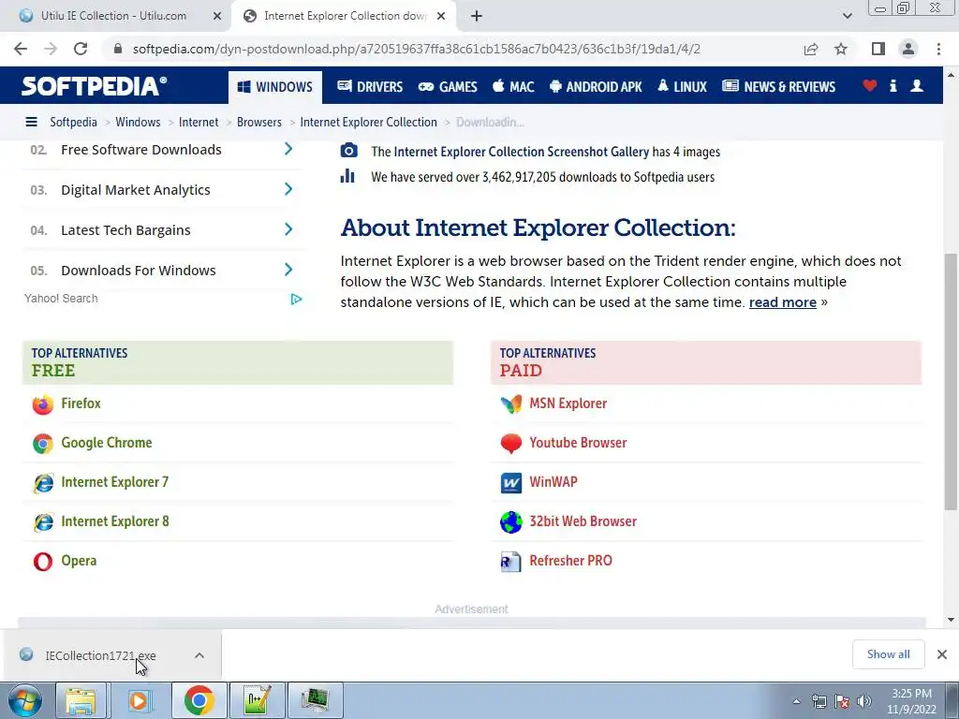Screen dimensions: 959x719
Task: Close the downloads bar
Action: coord(942,654)
